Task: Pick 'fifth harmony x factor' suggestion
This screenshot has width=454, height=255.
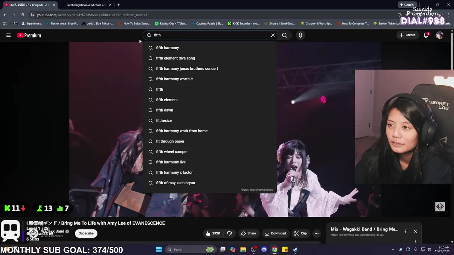Action: pyautogui.click(x=210, y=172)
